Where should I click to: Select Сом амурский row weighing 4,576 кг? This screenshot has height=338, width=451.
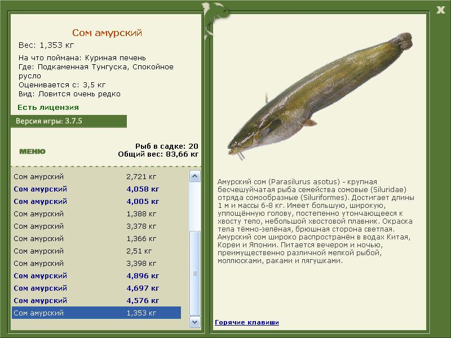coord(96,300)
